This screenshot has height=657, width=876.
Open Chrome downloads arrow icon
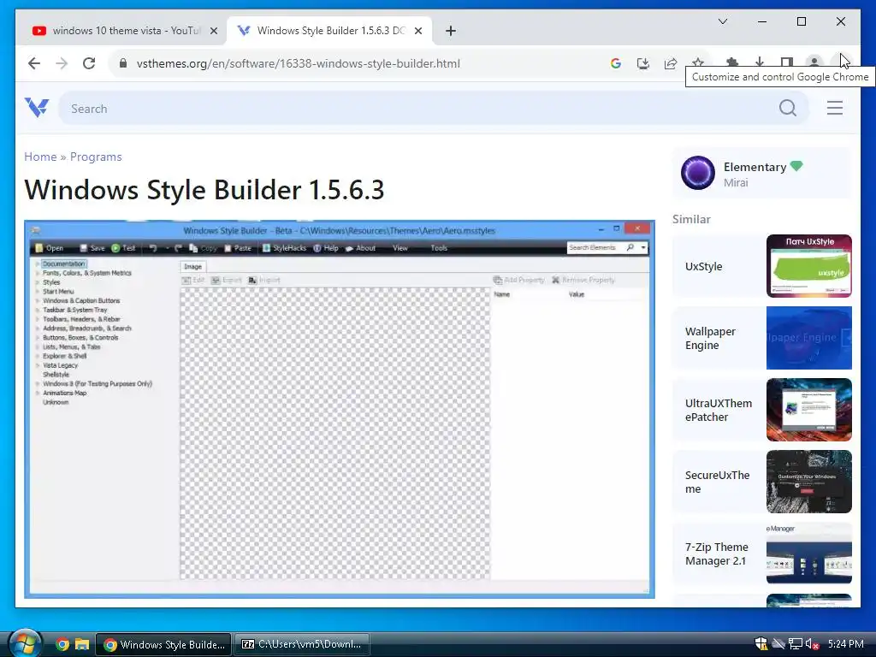pyautogui.click(x=760, y=62)
